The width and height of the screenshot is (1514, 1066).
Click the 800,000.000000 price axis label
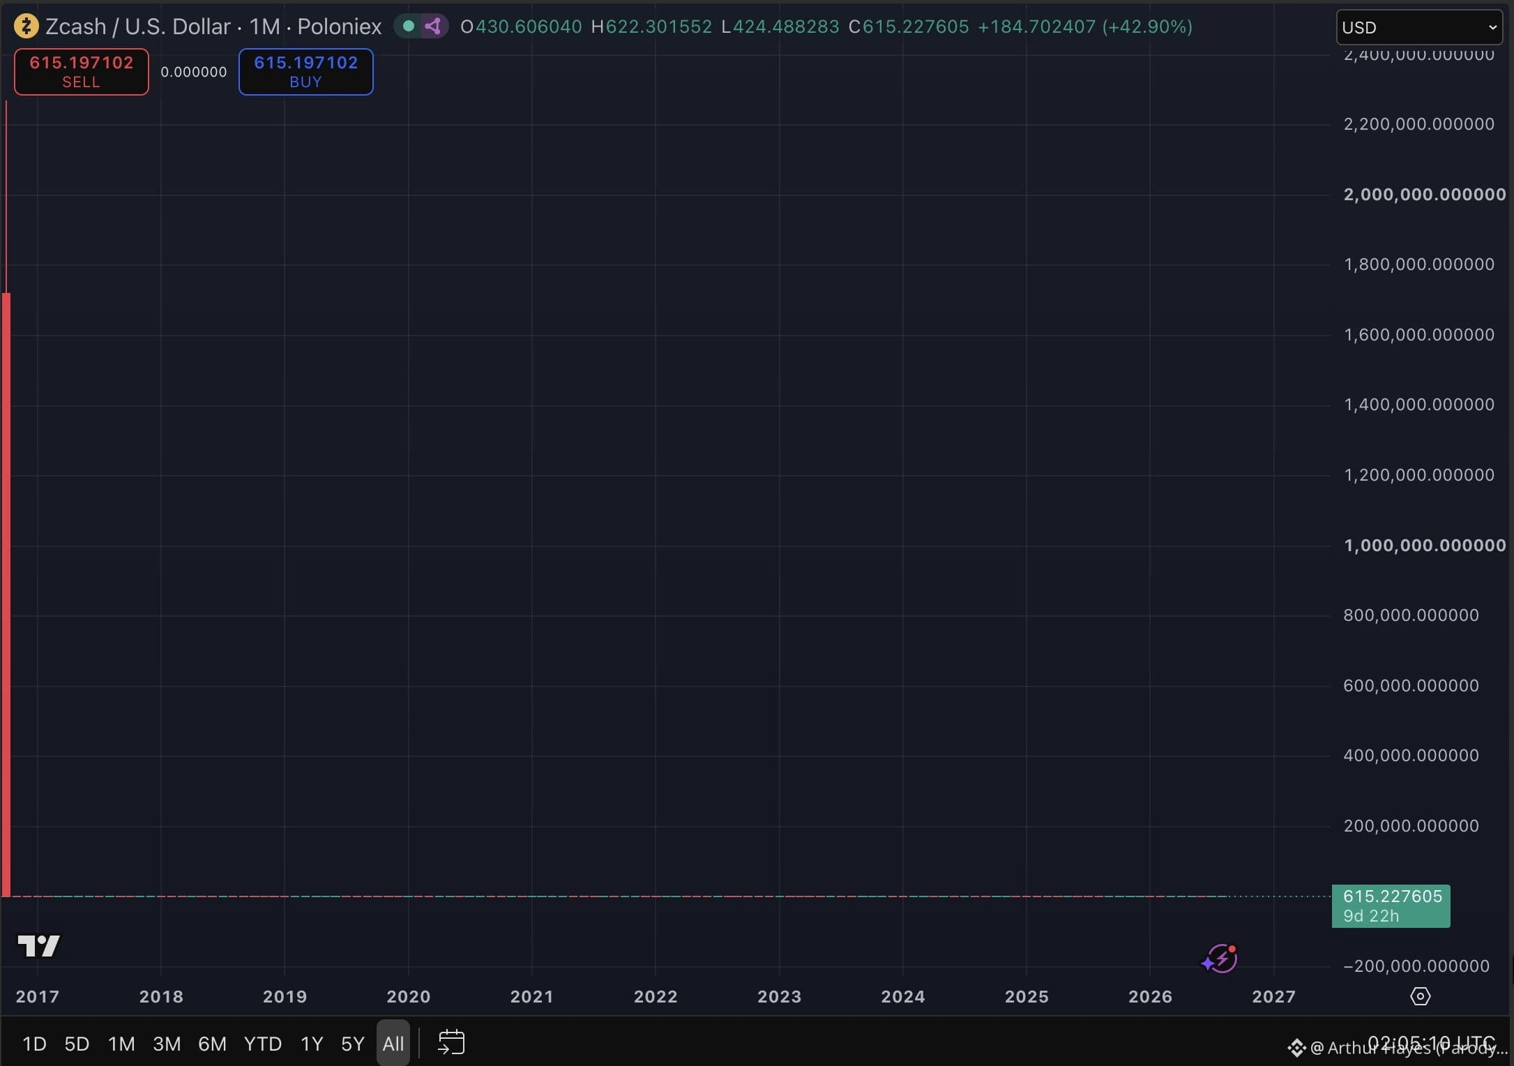[1411, 615]
